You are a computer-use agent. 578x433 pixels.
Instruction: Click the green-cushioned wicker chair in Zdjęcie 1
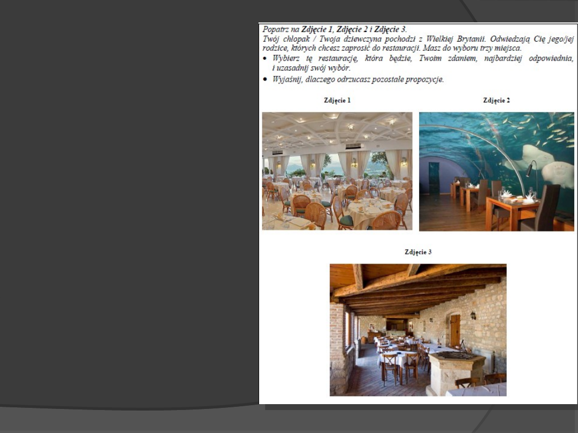[344, 213]
